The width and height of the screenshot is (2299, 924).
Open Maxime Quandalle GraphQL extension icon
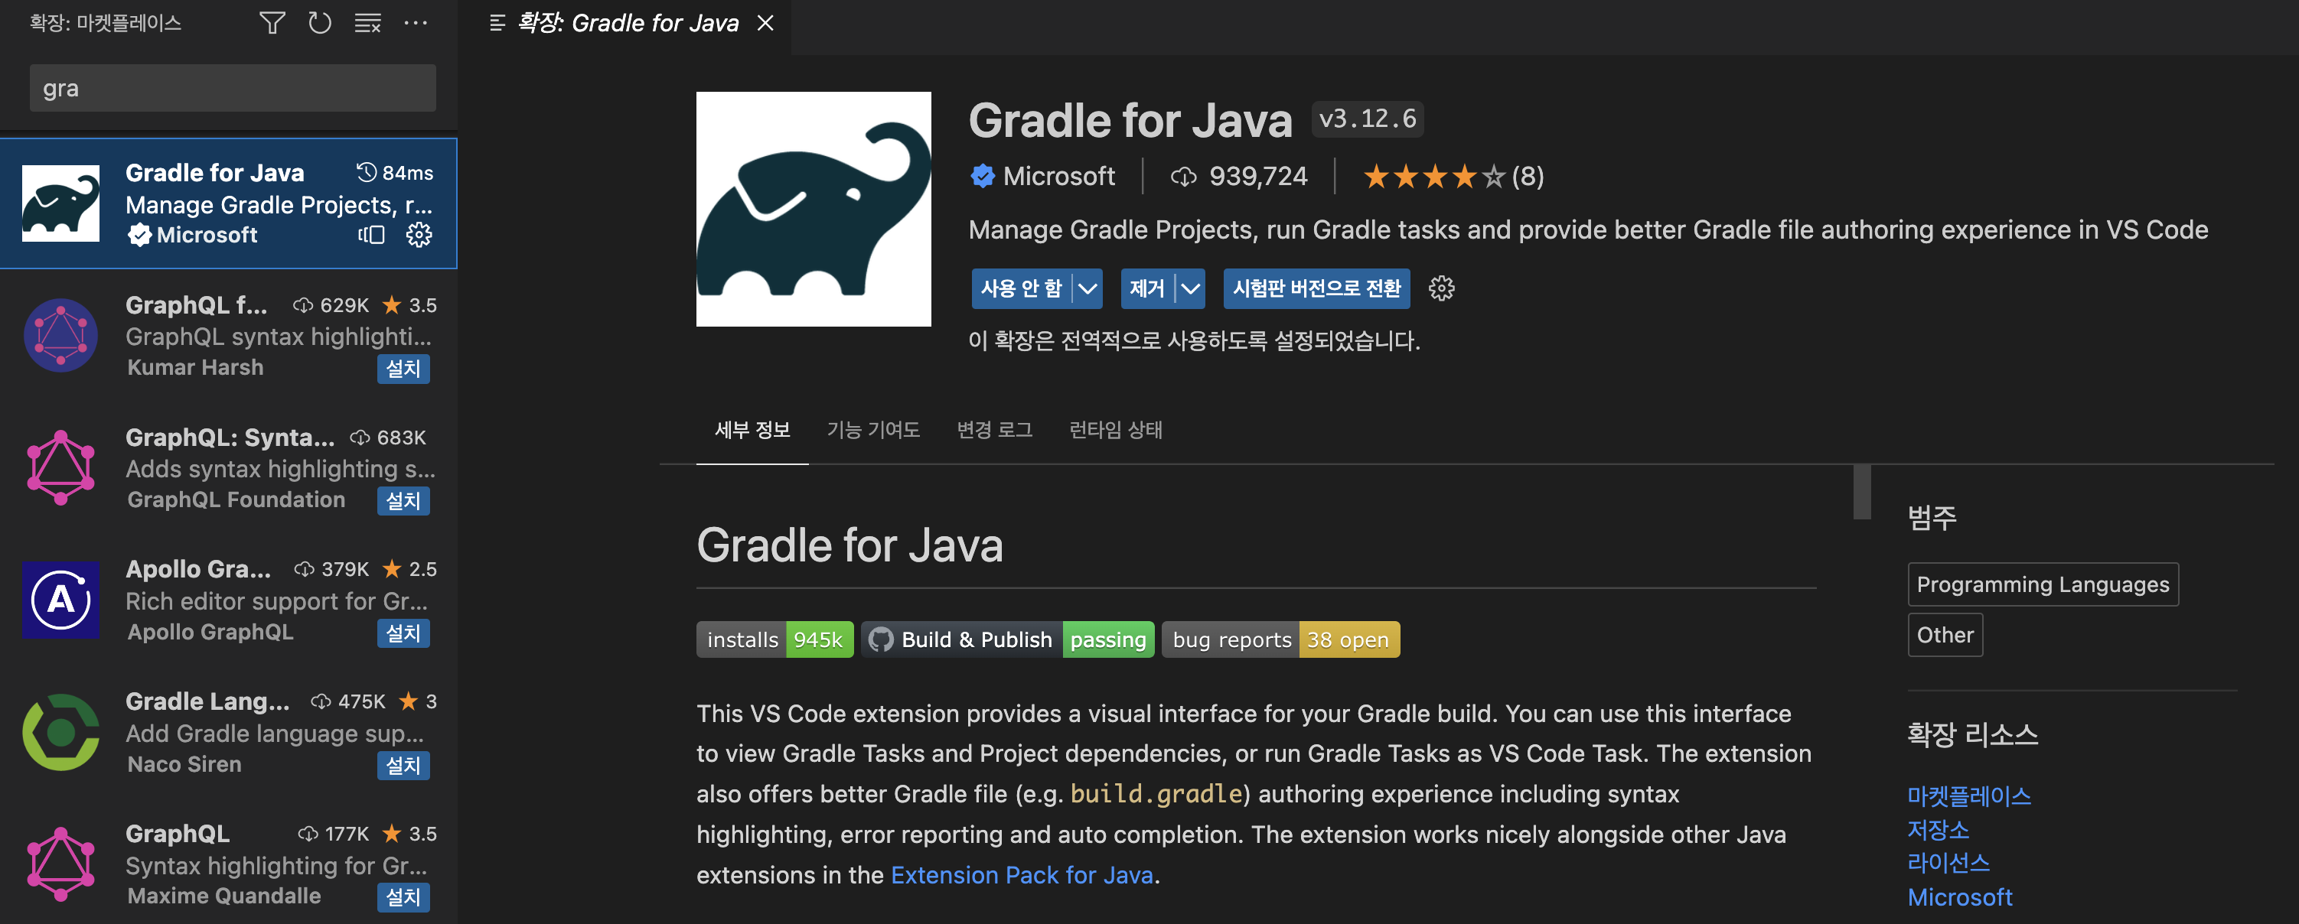tap(60, 864)
